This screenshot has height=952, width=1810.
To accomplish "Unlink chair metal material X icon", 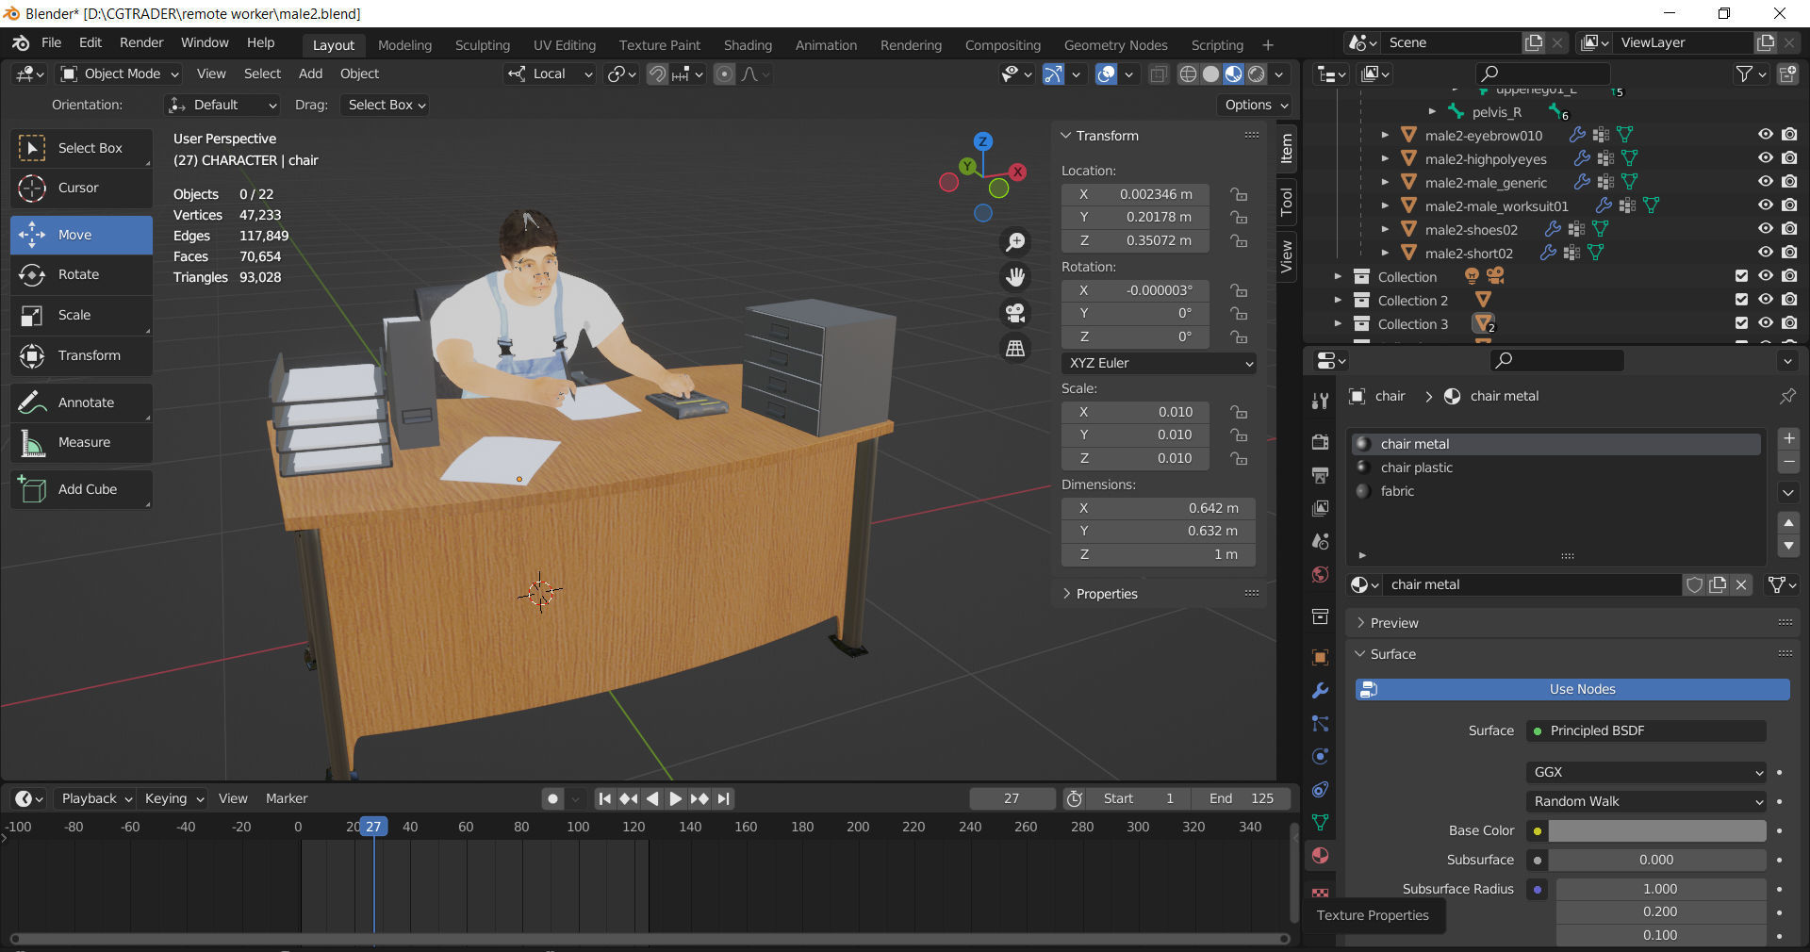I will (1741, 584).
